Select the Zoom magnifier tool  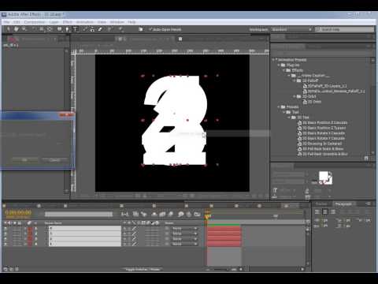[24, 29]
